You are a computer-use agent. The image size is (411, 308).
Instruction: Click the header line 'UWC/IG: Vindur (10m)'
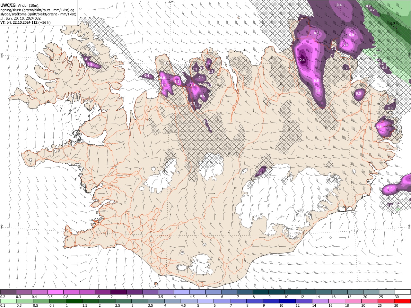[x=20, y=5]
